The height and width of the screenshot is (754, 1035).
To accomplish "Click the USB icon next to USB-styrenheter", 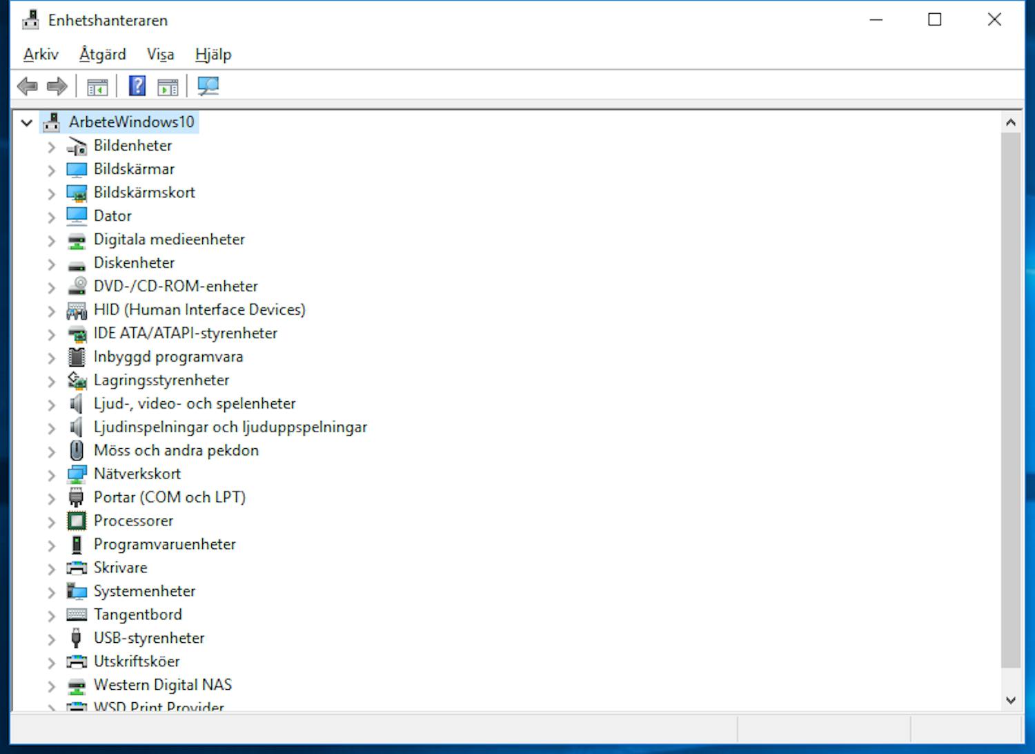I will click(x=76, y=638).
